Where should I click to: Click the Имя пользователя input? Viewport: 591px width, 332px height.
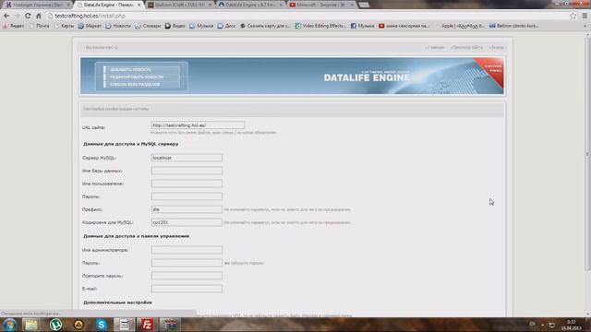pos(187,184)
